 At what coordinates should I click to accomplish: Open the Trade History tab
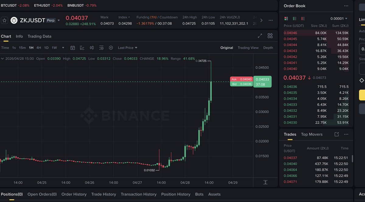pos(104,194)
